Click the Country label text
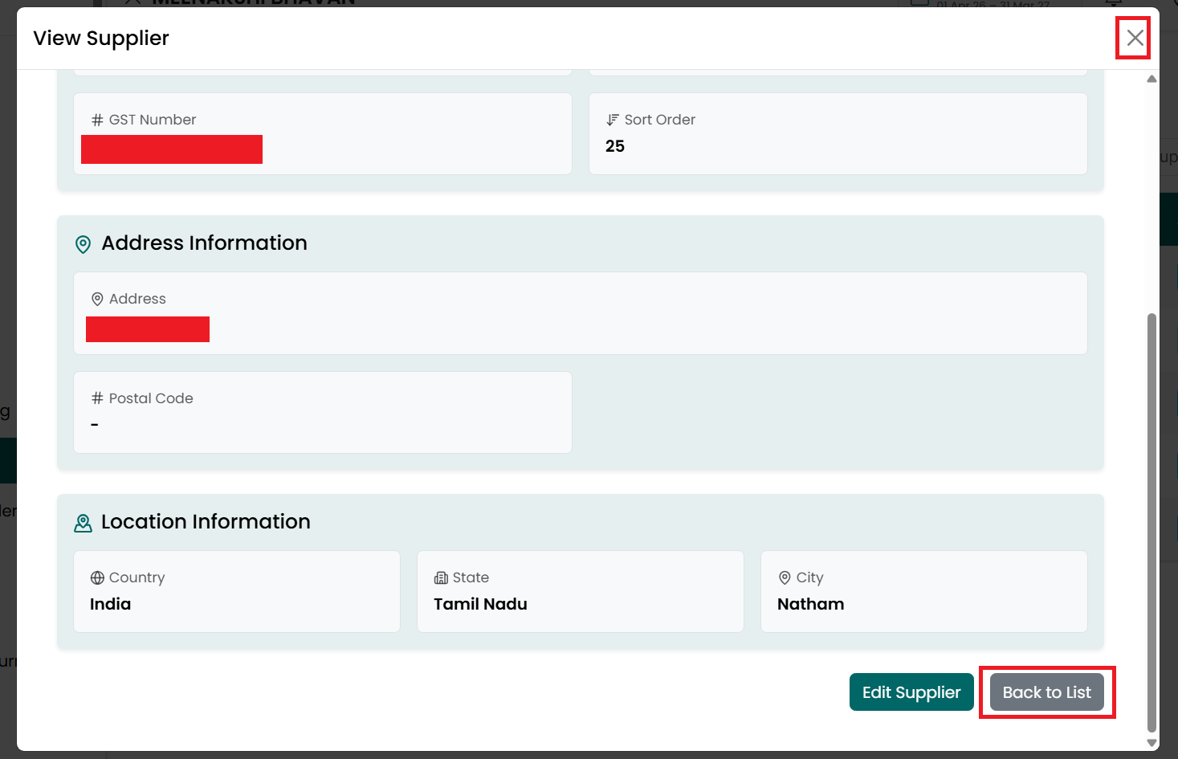This screenshot has height=759, width=1178. tap(137, 577)
